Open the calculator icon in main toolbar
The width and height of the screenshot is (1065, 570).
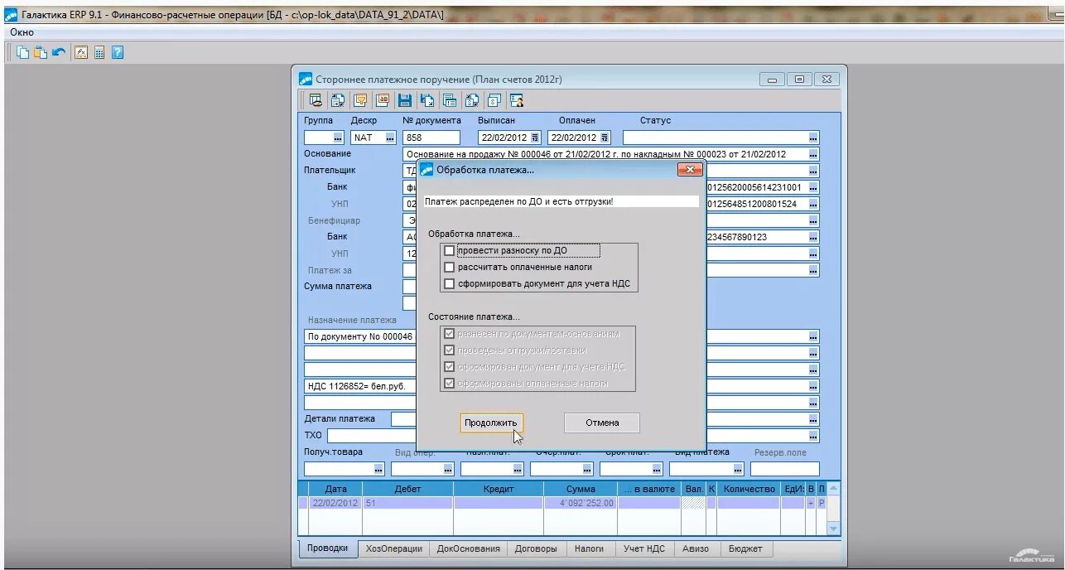pyautogui.click(x=99, y=52)
